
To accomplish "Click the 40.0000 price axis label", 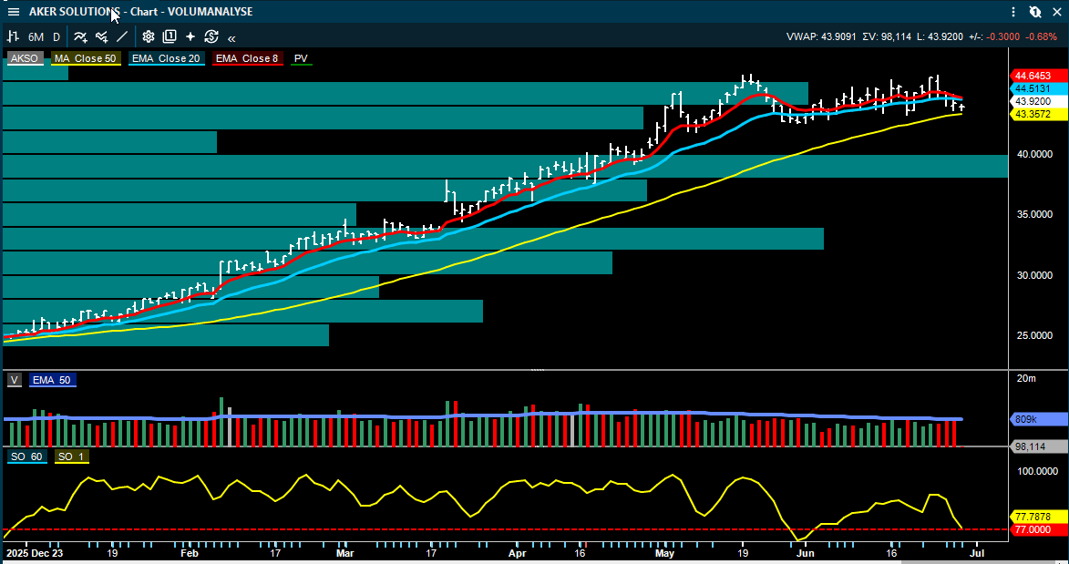I will coord(1034,154).
